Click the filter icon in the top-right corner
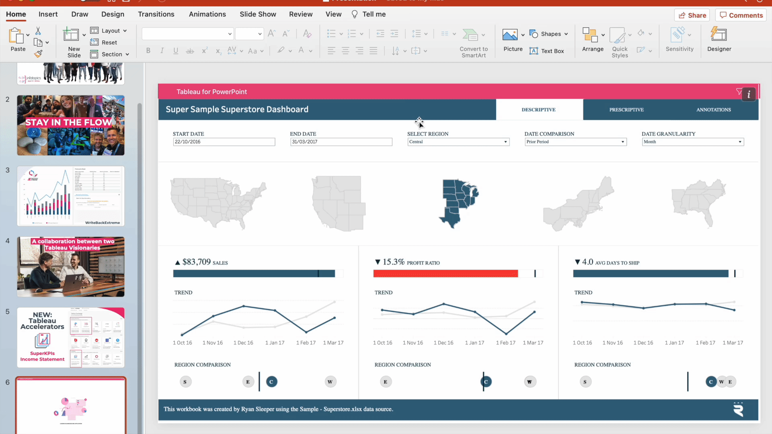 tap(739, 91)
